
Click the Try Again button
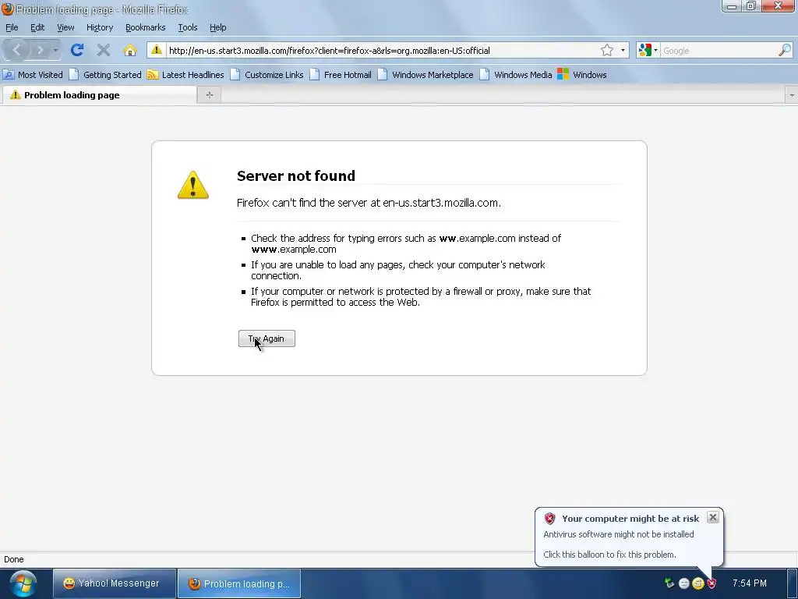pos(267,338)
